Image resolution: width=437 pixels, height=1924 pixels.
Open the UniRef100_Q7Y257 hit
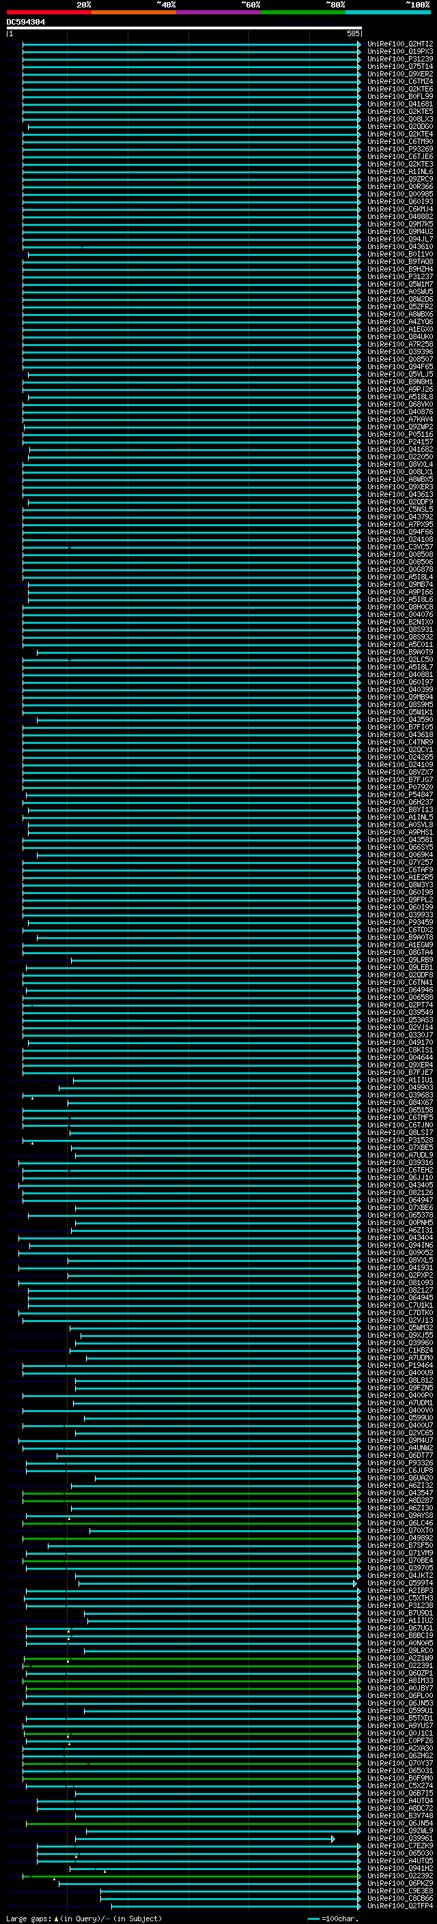click(400, 862)
